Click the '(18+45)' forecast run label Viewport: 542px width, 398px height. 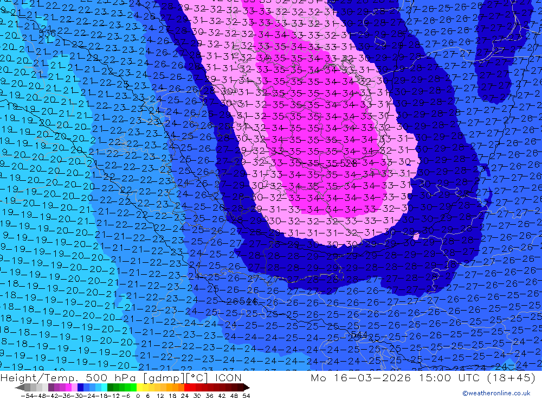(511, 377)
